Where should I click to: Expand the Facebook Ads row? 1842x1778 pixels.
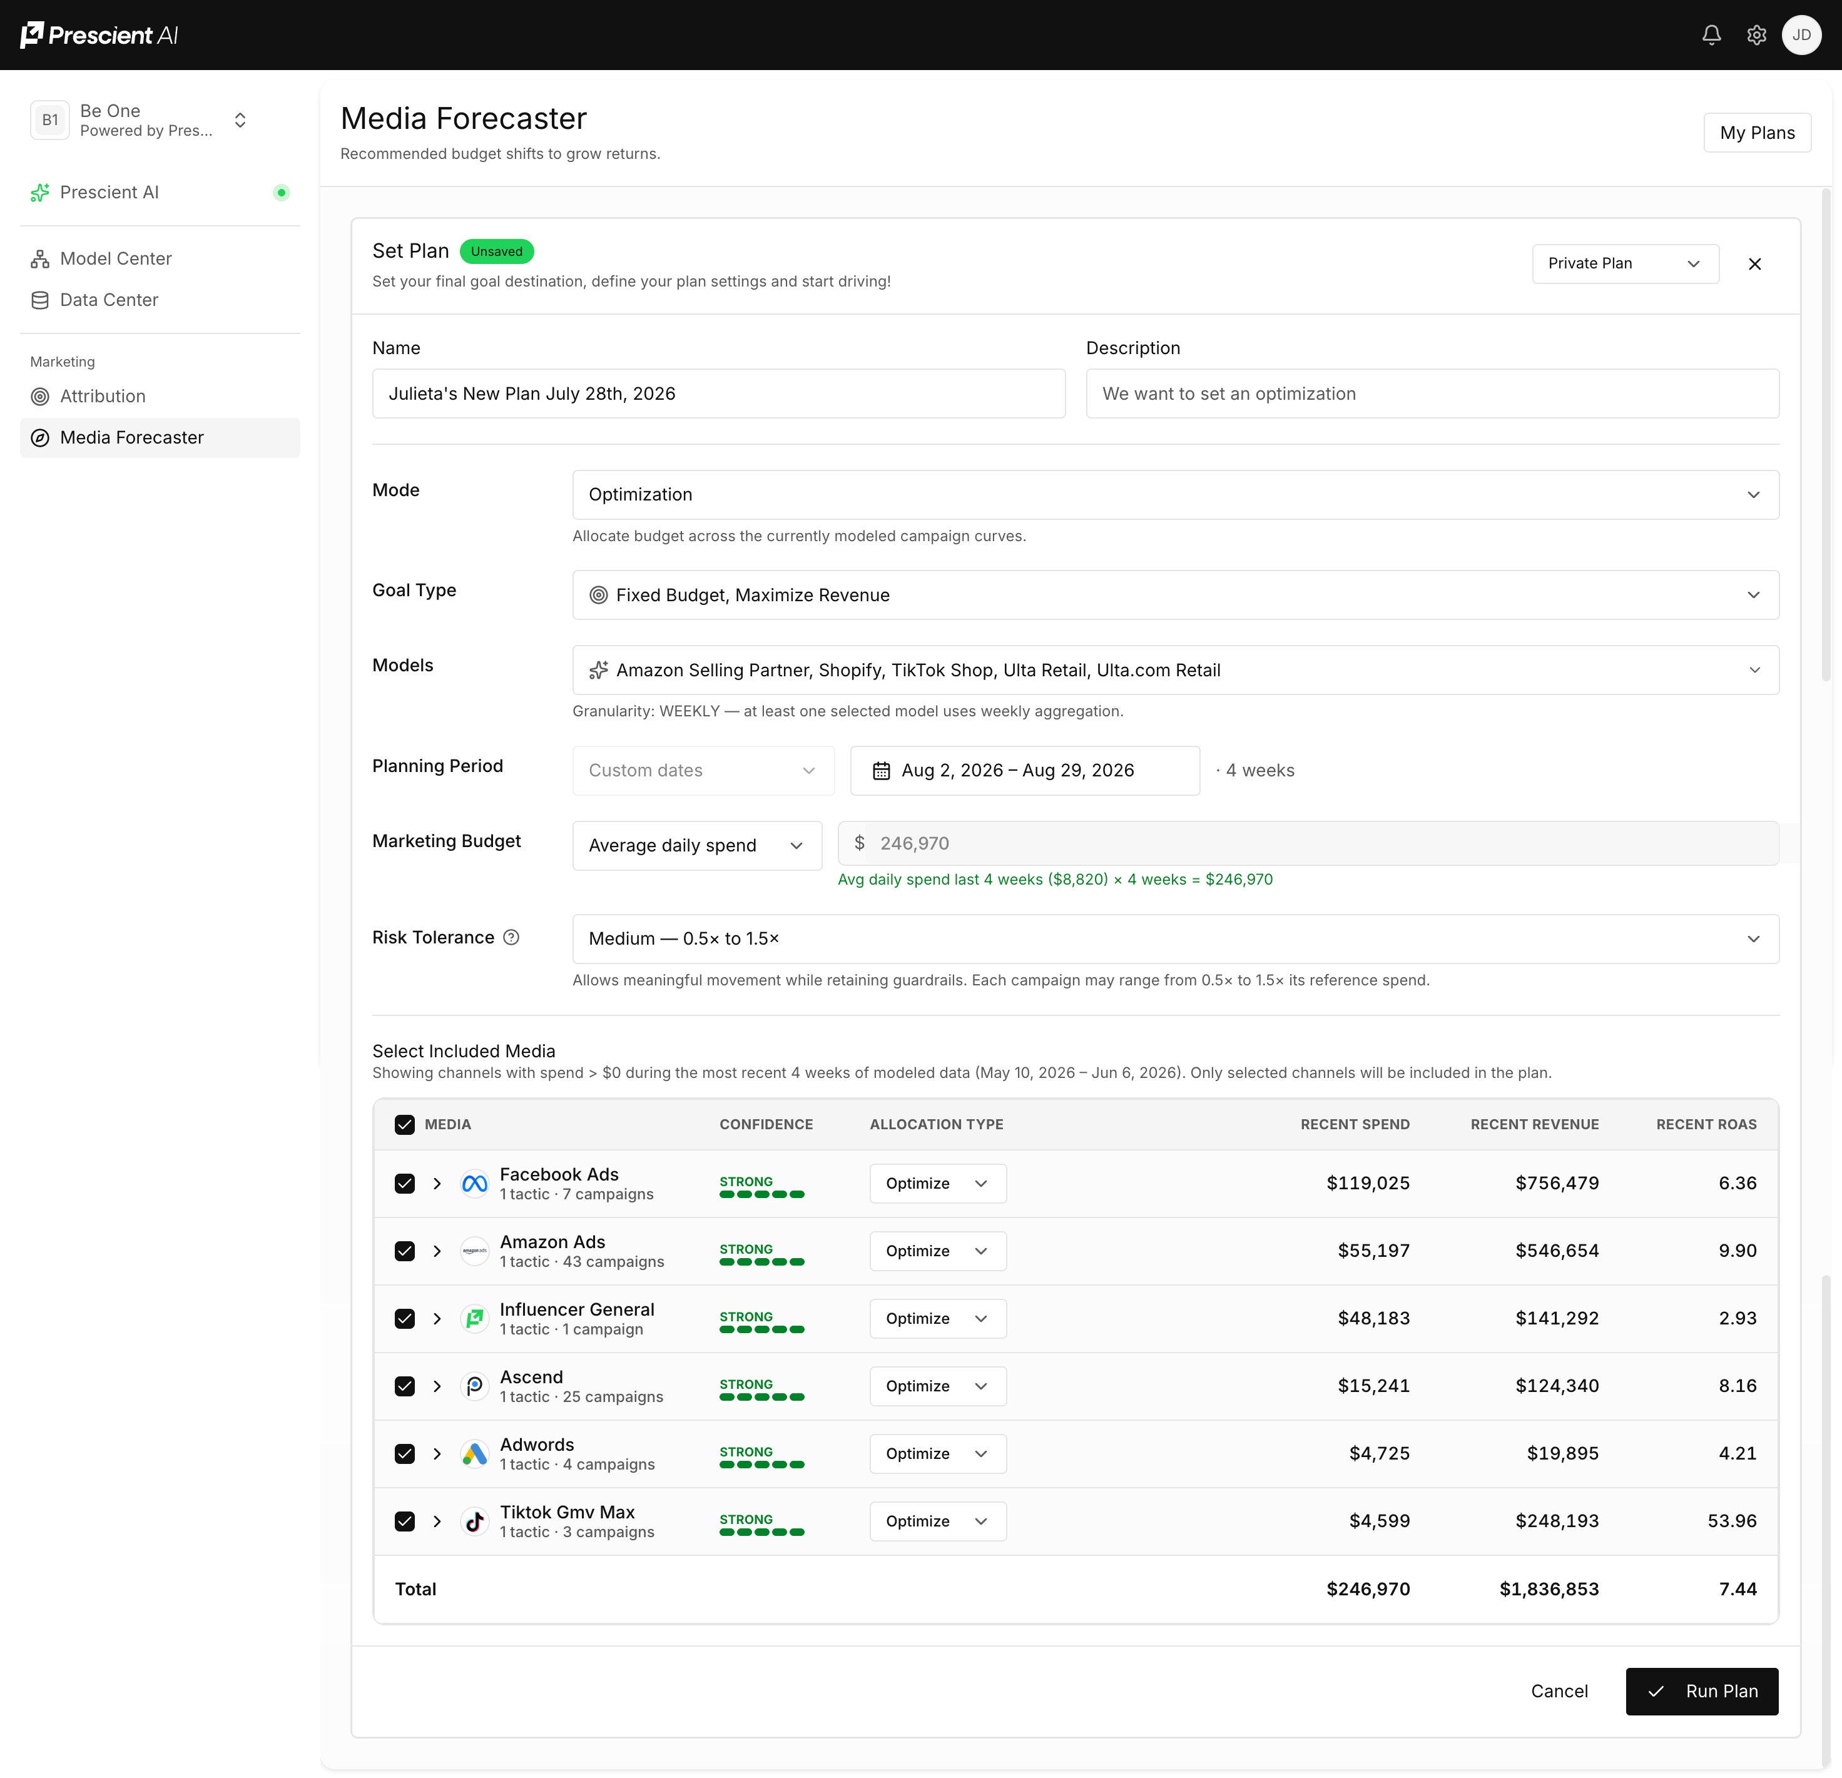pos(437,1183)
